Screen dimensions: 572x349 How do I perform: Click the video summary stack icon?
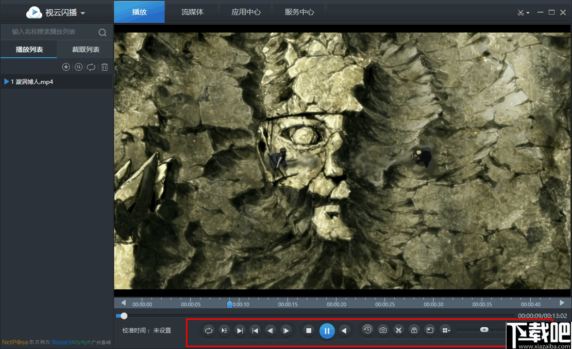tap(414, 330)
